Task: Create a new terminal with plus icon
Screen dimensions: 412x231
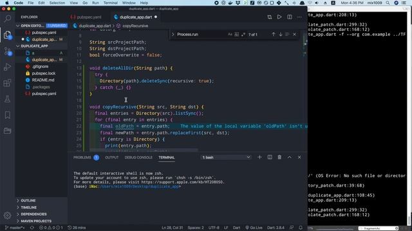Action: click(259, 157)
